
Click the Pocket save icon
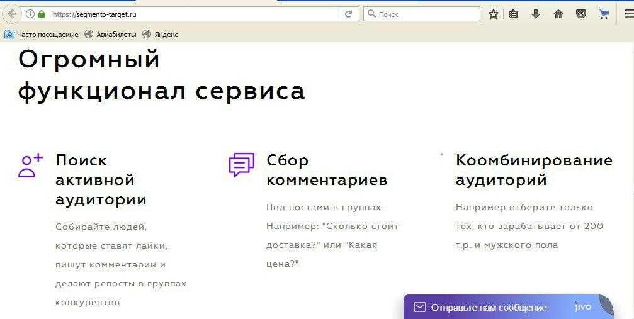581,14
